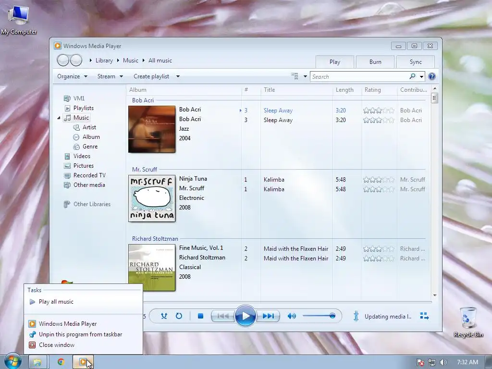
Task: Open the Organize menu
Action: click(72, 76)
